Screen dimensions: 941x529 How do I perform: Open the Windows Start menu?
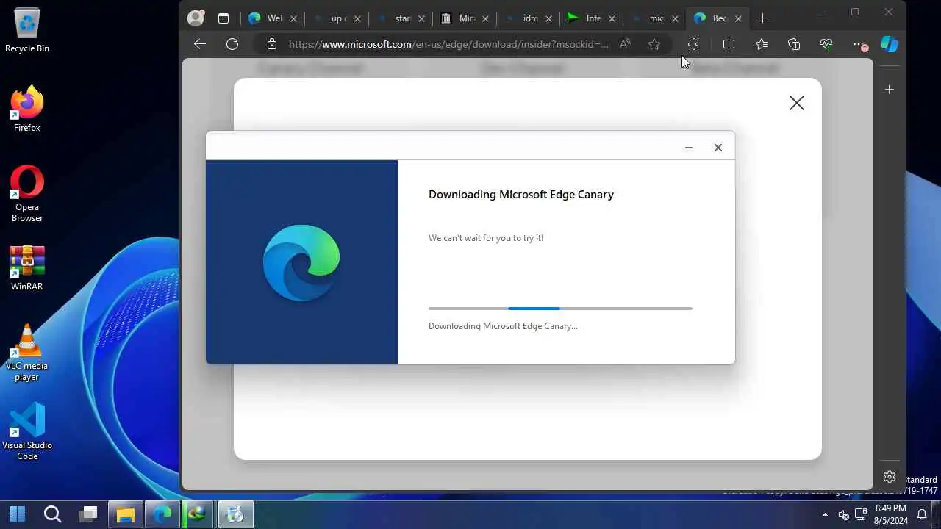(x=17, y=514)
